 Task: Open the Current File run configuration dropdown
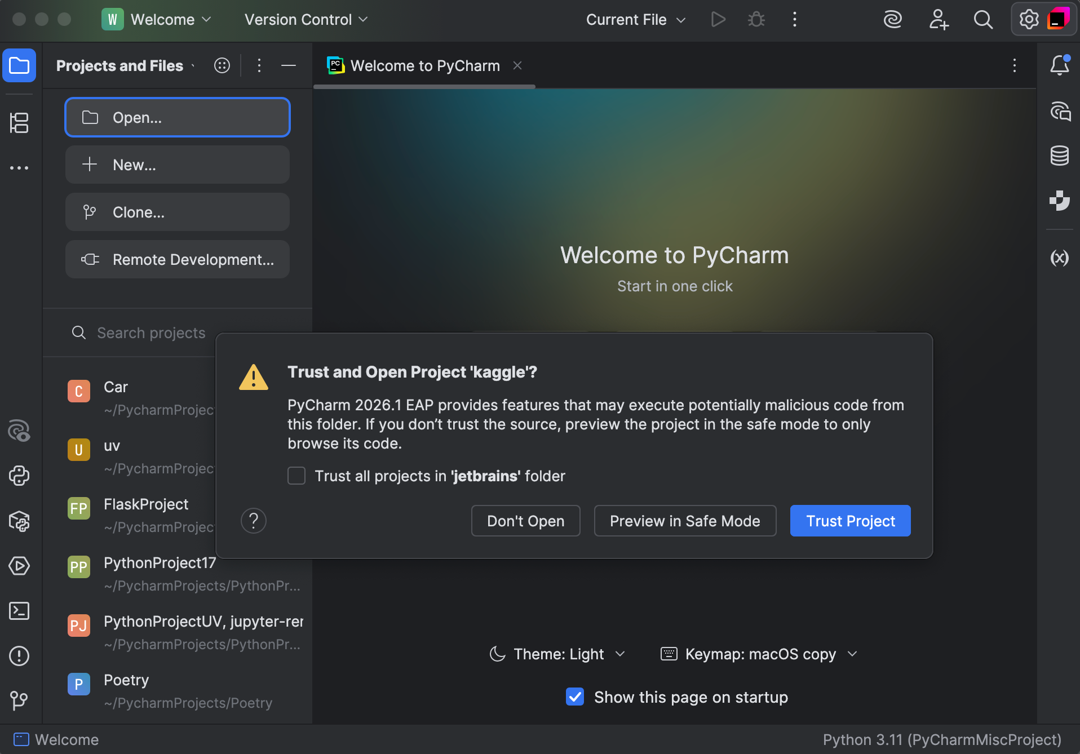pos(635,19)
